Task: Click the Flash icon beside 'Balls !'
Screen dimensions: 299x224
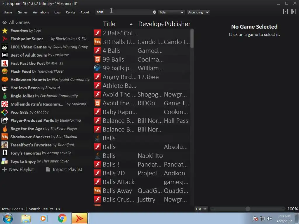Action: click(x=98, y=164)
